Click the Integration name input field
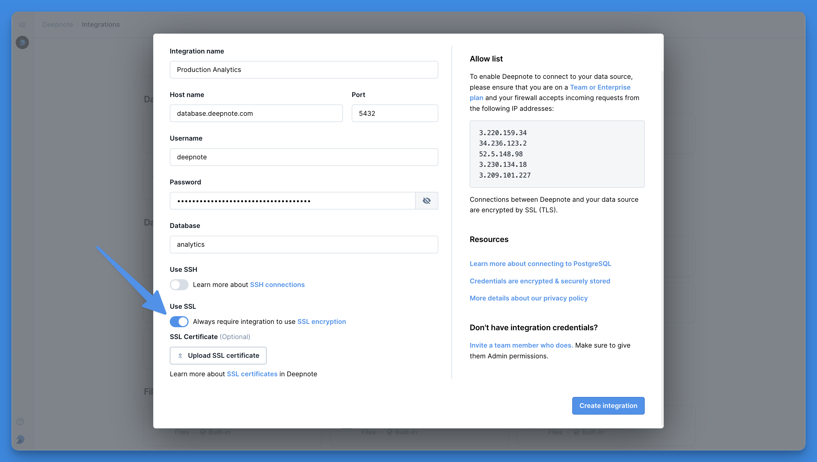Screen dimensions: 817x462 point(304,70)
